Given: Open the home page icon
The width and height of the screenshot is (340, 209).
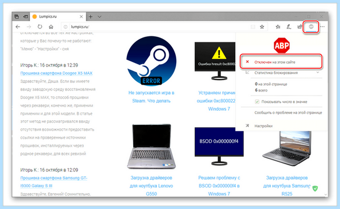Looking at the screenshot, I should click(51, 27).
